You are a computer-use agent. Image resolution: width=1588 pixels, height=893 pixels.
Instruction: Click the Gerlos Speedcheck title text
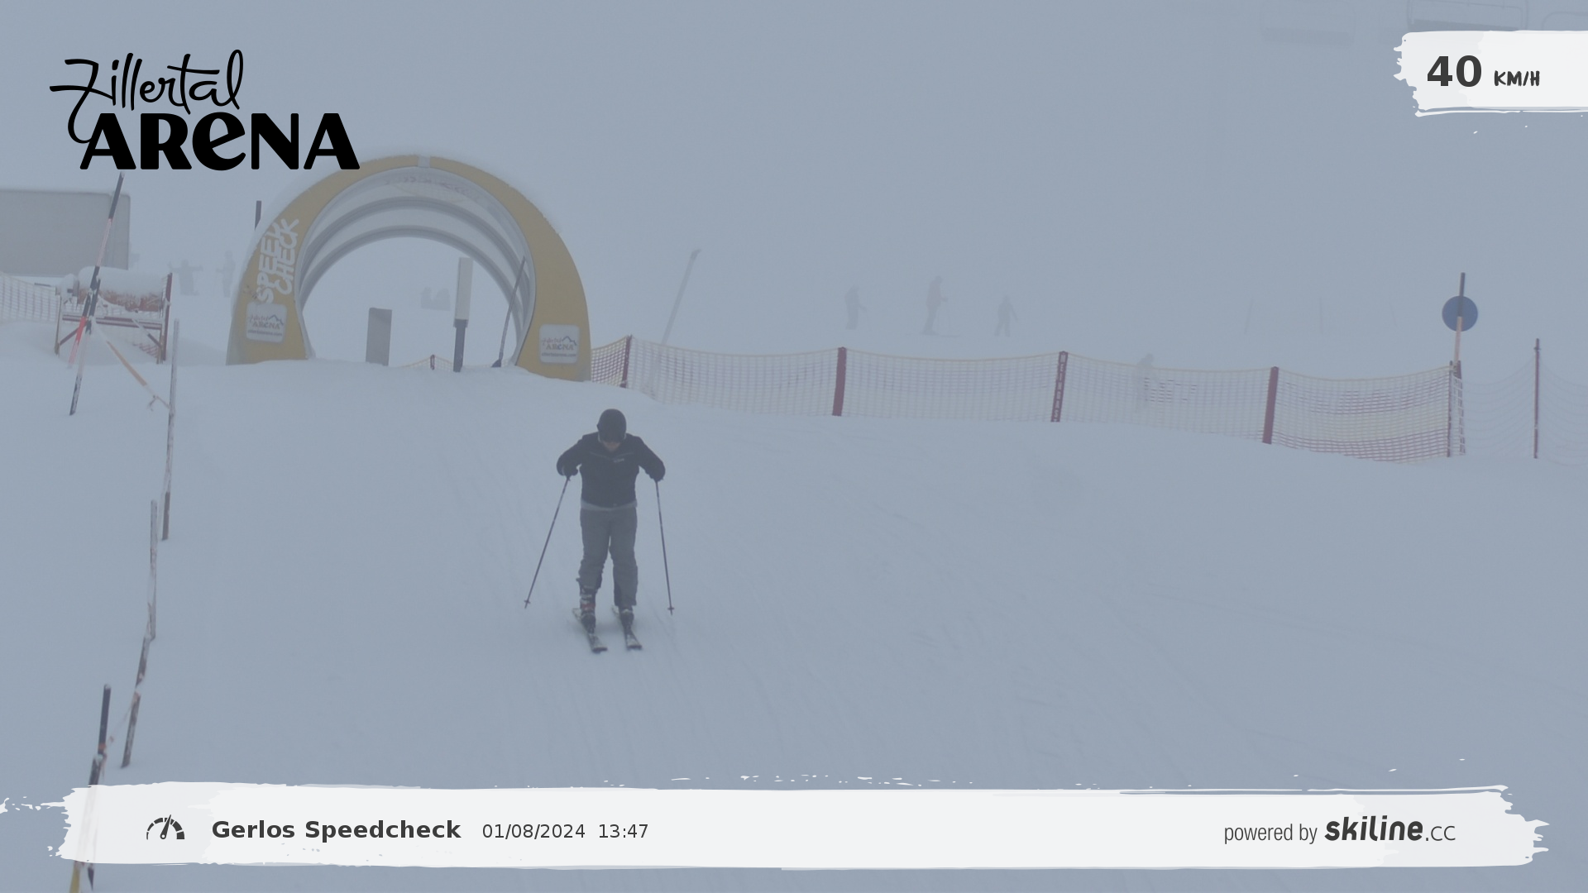click(336, 830)
